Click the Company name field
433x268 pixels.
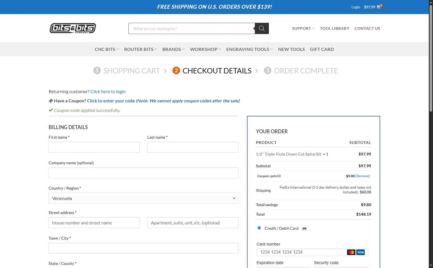pos(144,173)
